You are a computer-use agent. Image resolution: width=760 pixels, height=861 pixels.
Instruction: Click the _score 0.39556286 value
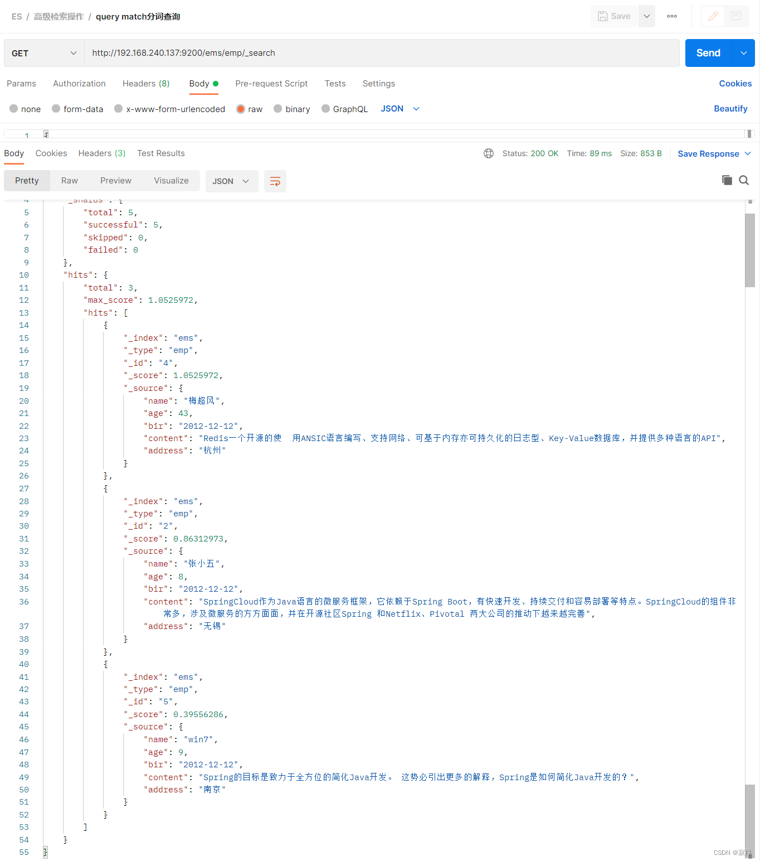[x=198, y=714]
